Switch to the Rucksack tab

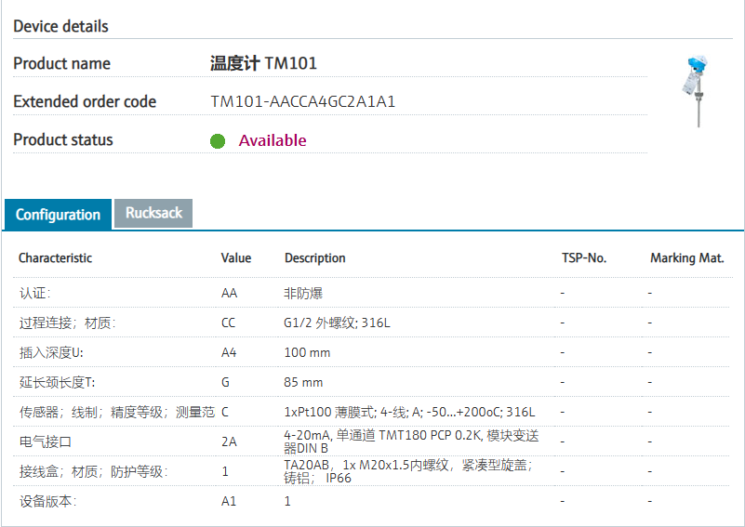point(153,213)
